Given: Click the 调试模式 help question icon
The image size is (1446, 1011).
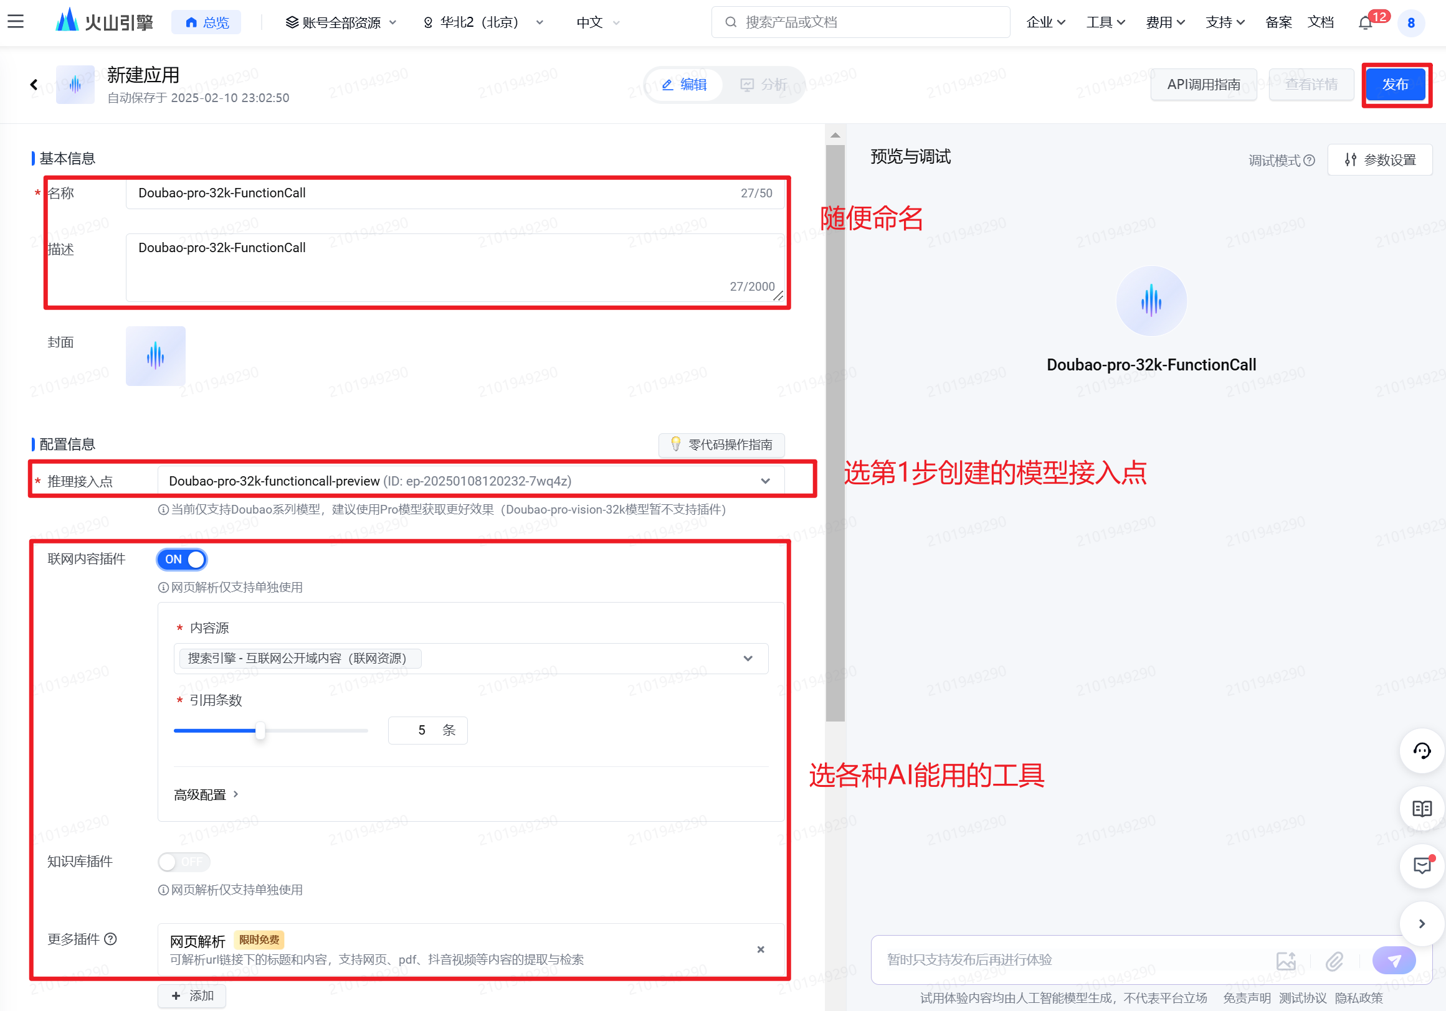Looking at the screenshot, I should coord(1310,161).
